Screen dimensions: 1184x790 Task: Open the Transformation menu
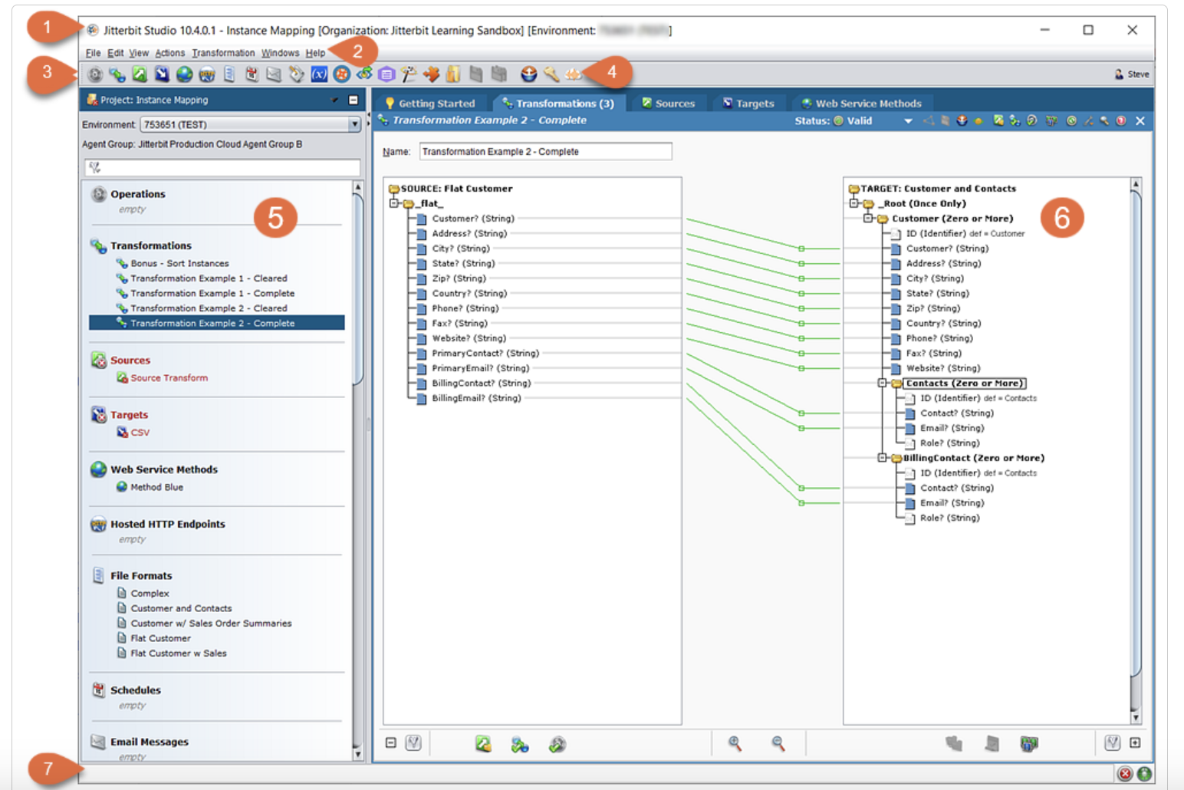click(223, 53)
